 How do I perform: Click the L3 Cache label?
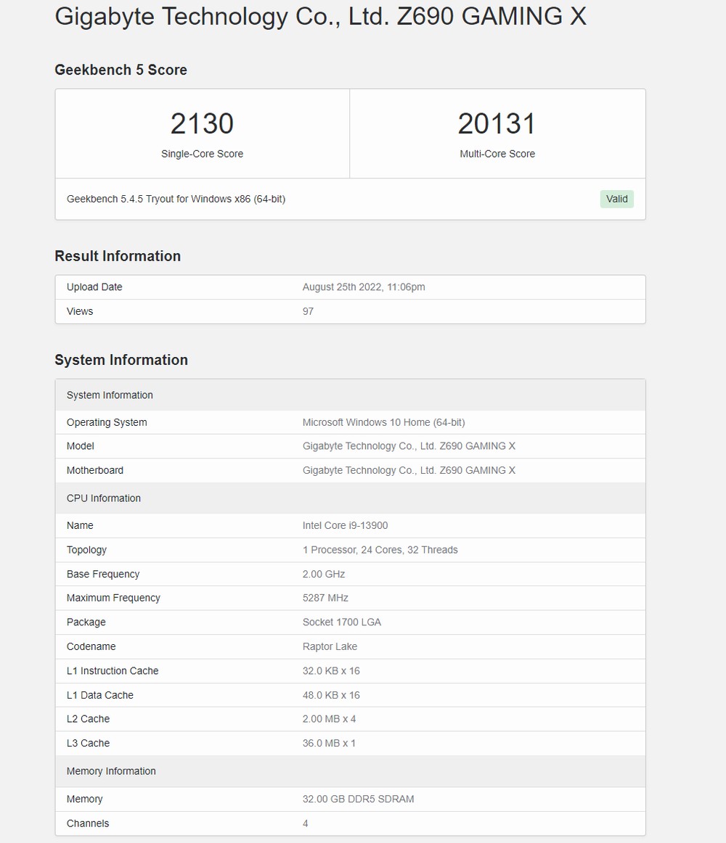point(89,743)
